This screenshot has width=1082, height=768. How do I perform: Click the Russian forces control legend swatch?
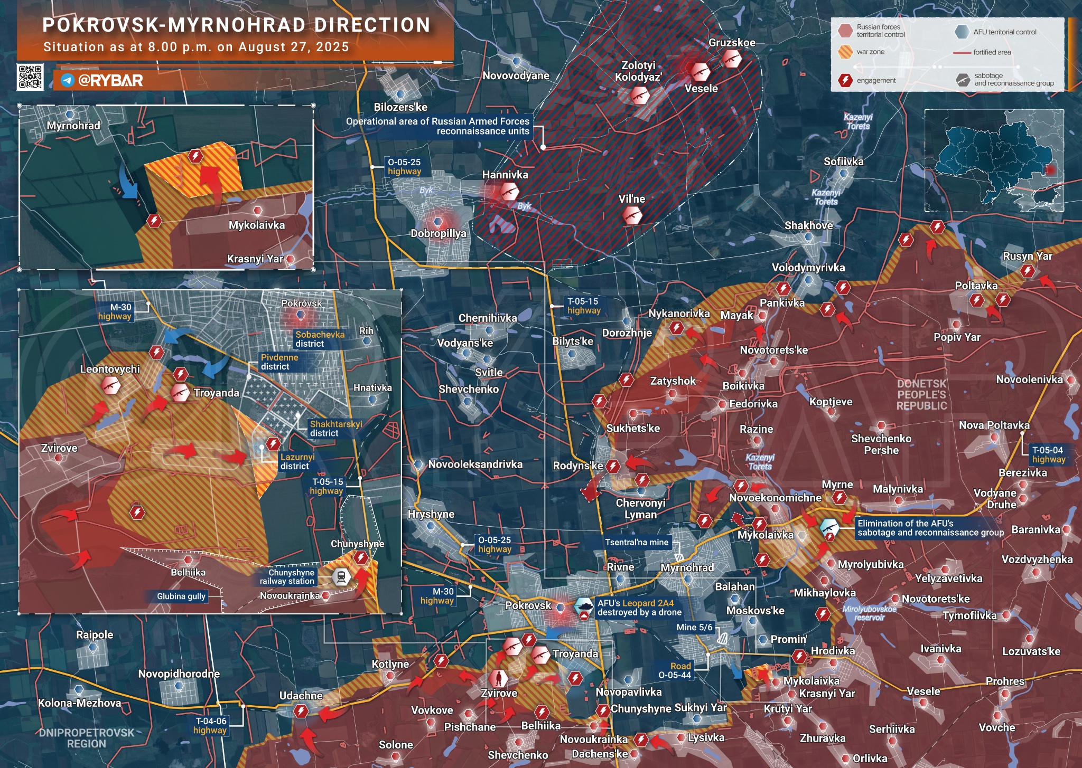[845, 31]
